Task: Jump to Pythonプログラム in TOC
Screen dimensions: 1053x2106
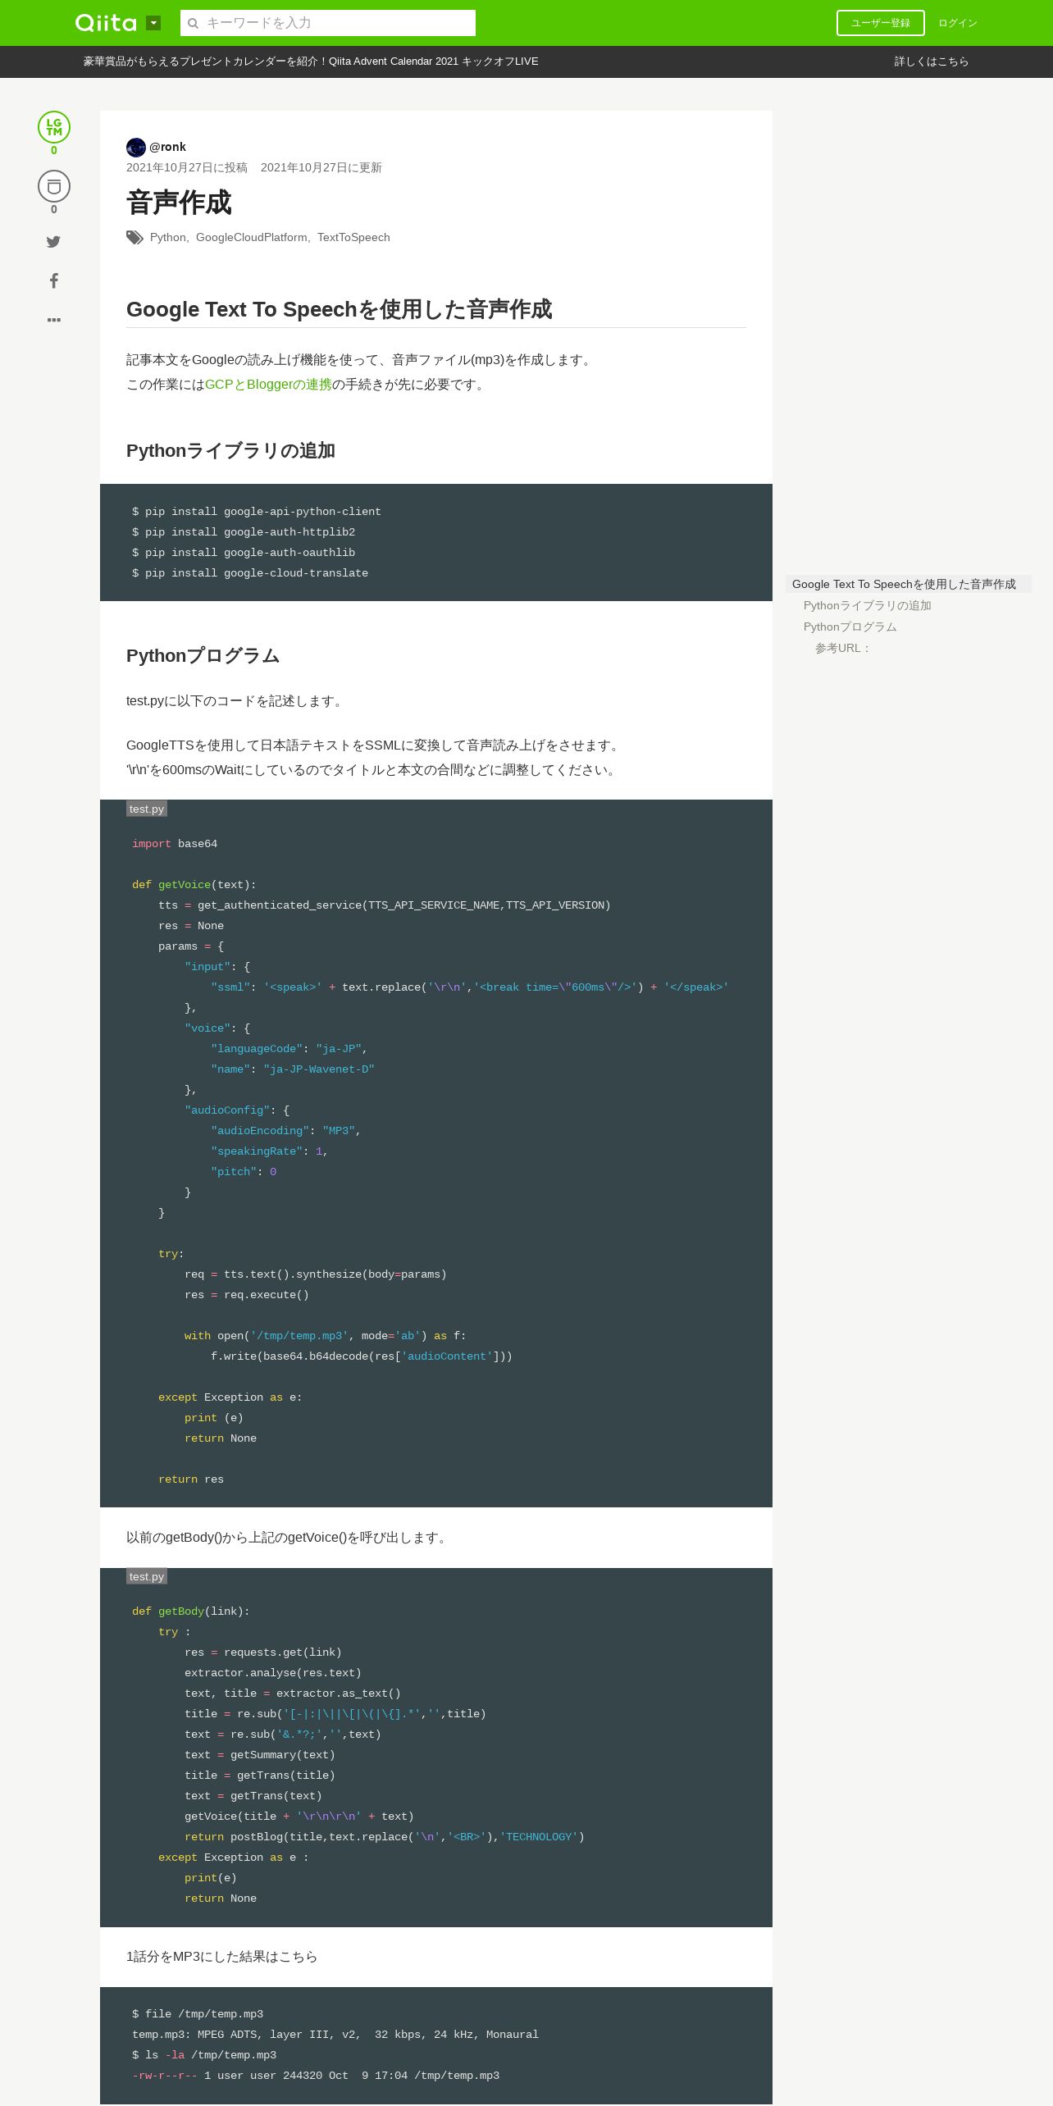Action: click(850, 627)
